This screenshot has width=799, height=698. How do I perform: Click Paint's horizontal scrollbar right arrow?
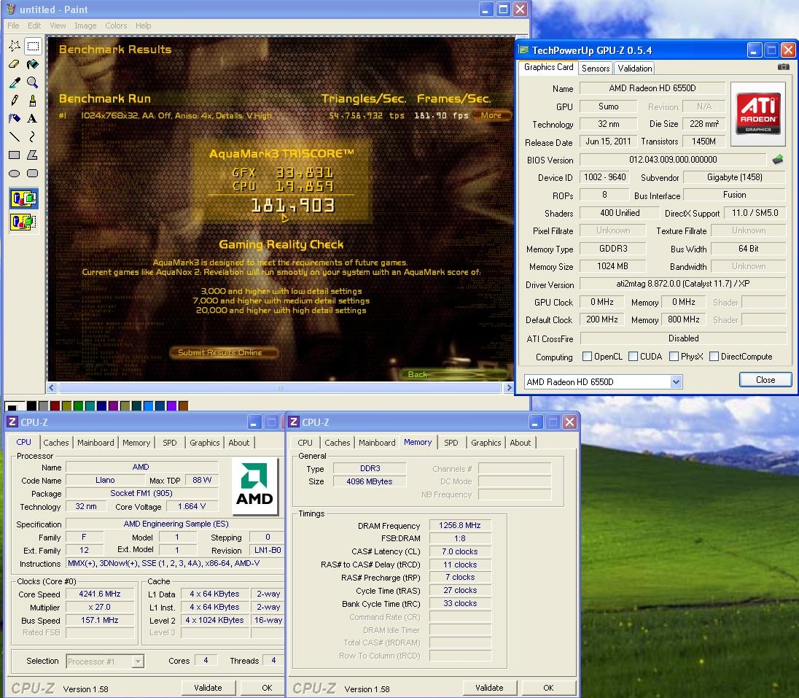pos(508,388)
